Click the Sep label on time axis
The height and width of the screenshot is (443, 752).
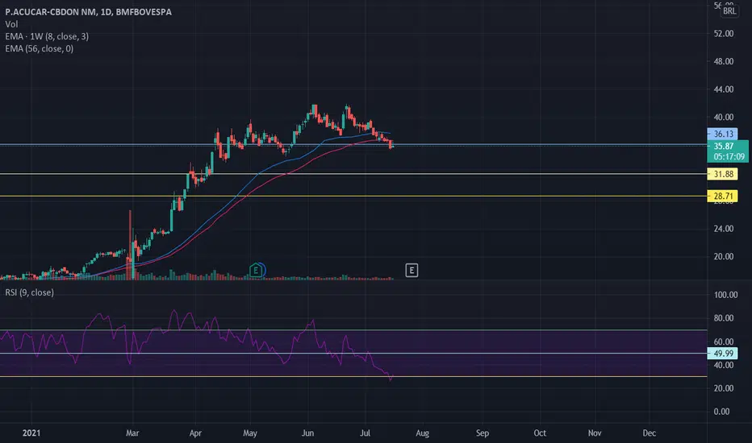[x=483, y=433]
